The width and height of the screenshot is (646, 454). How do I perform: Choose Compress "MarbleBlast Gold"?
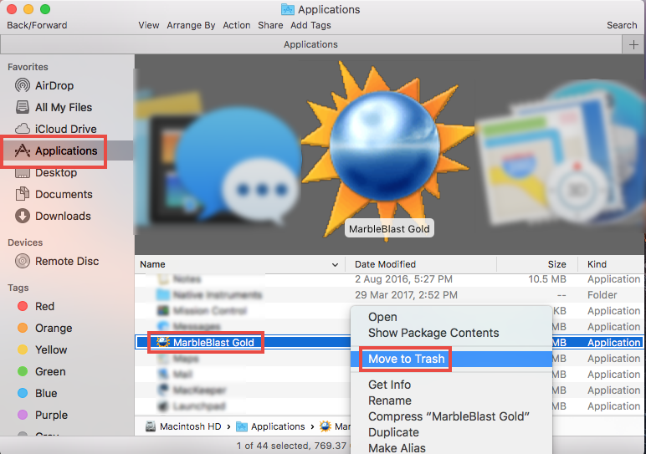point(449,416)
